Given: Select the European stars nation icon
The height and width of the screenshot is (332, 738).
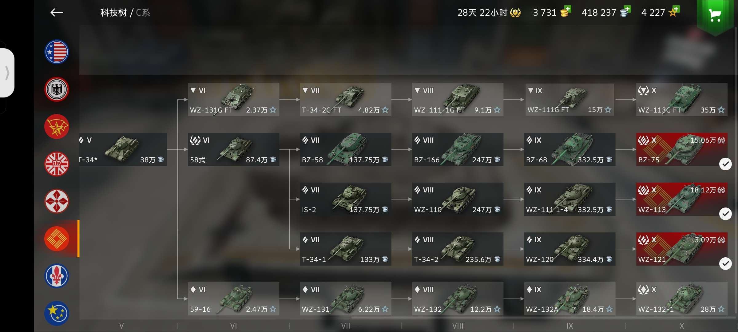Looking at the screenshot, I should click(x=57, y=313).
